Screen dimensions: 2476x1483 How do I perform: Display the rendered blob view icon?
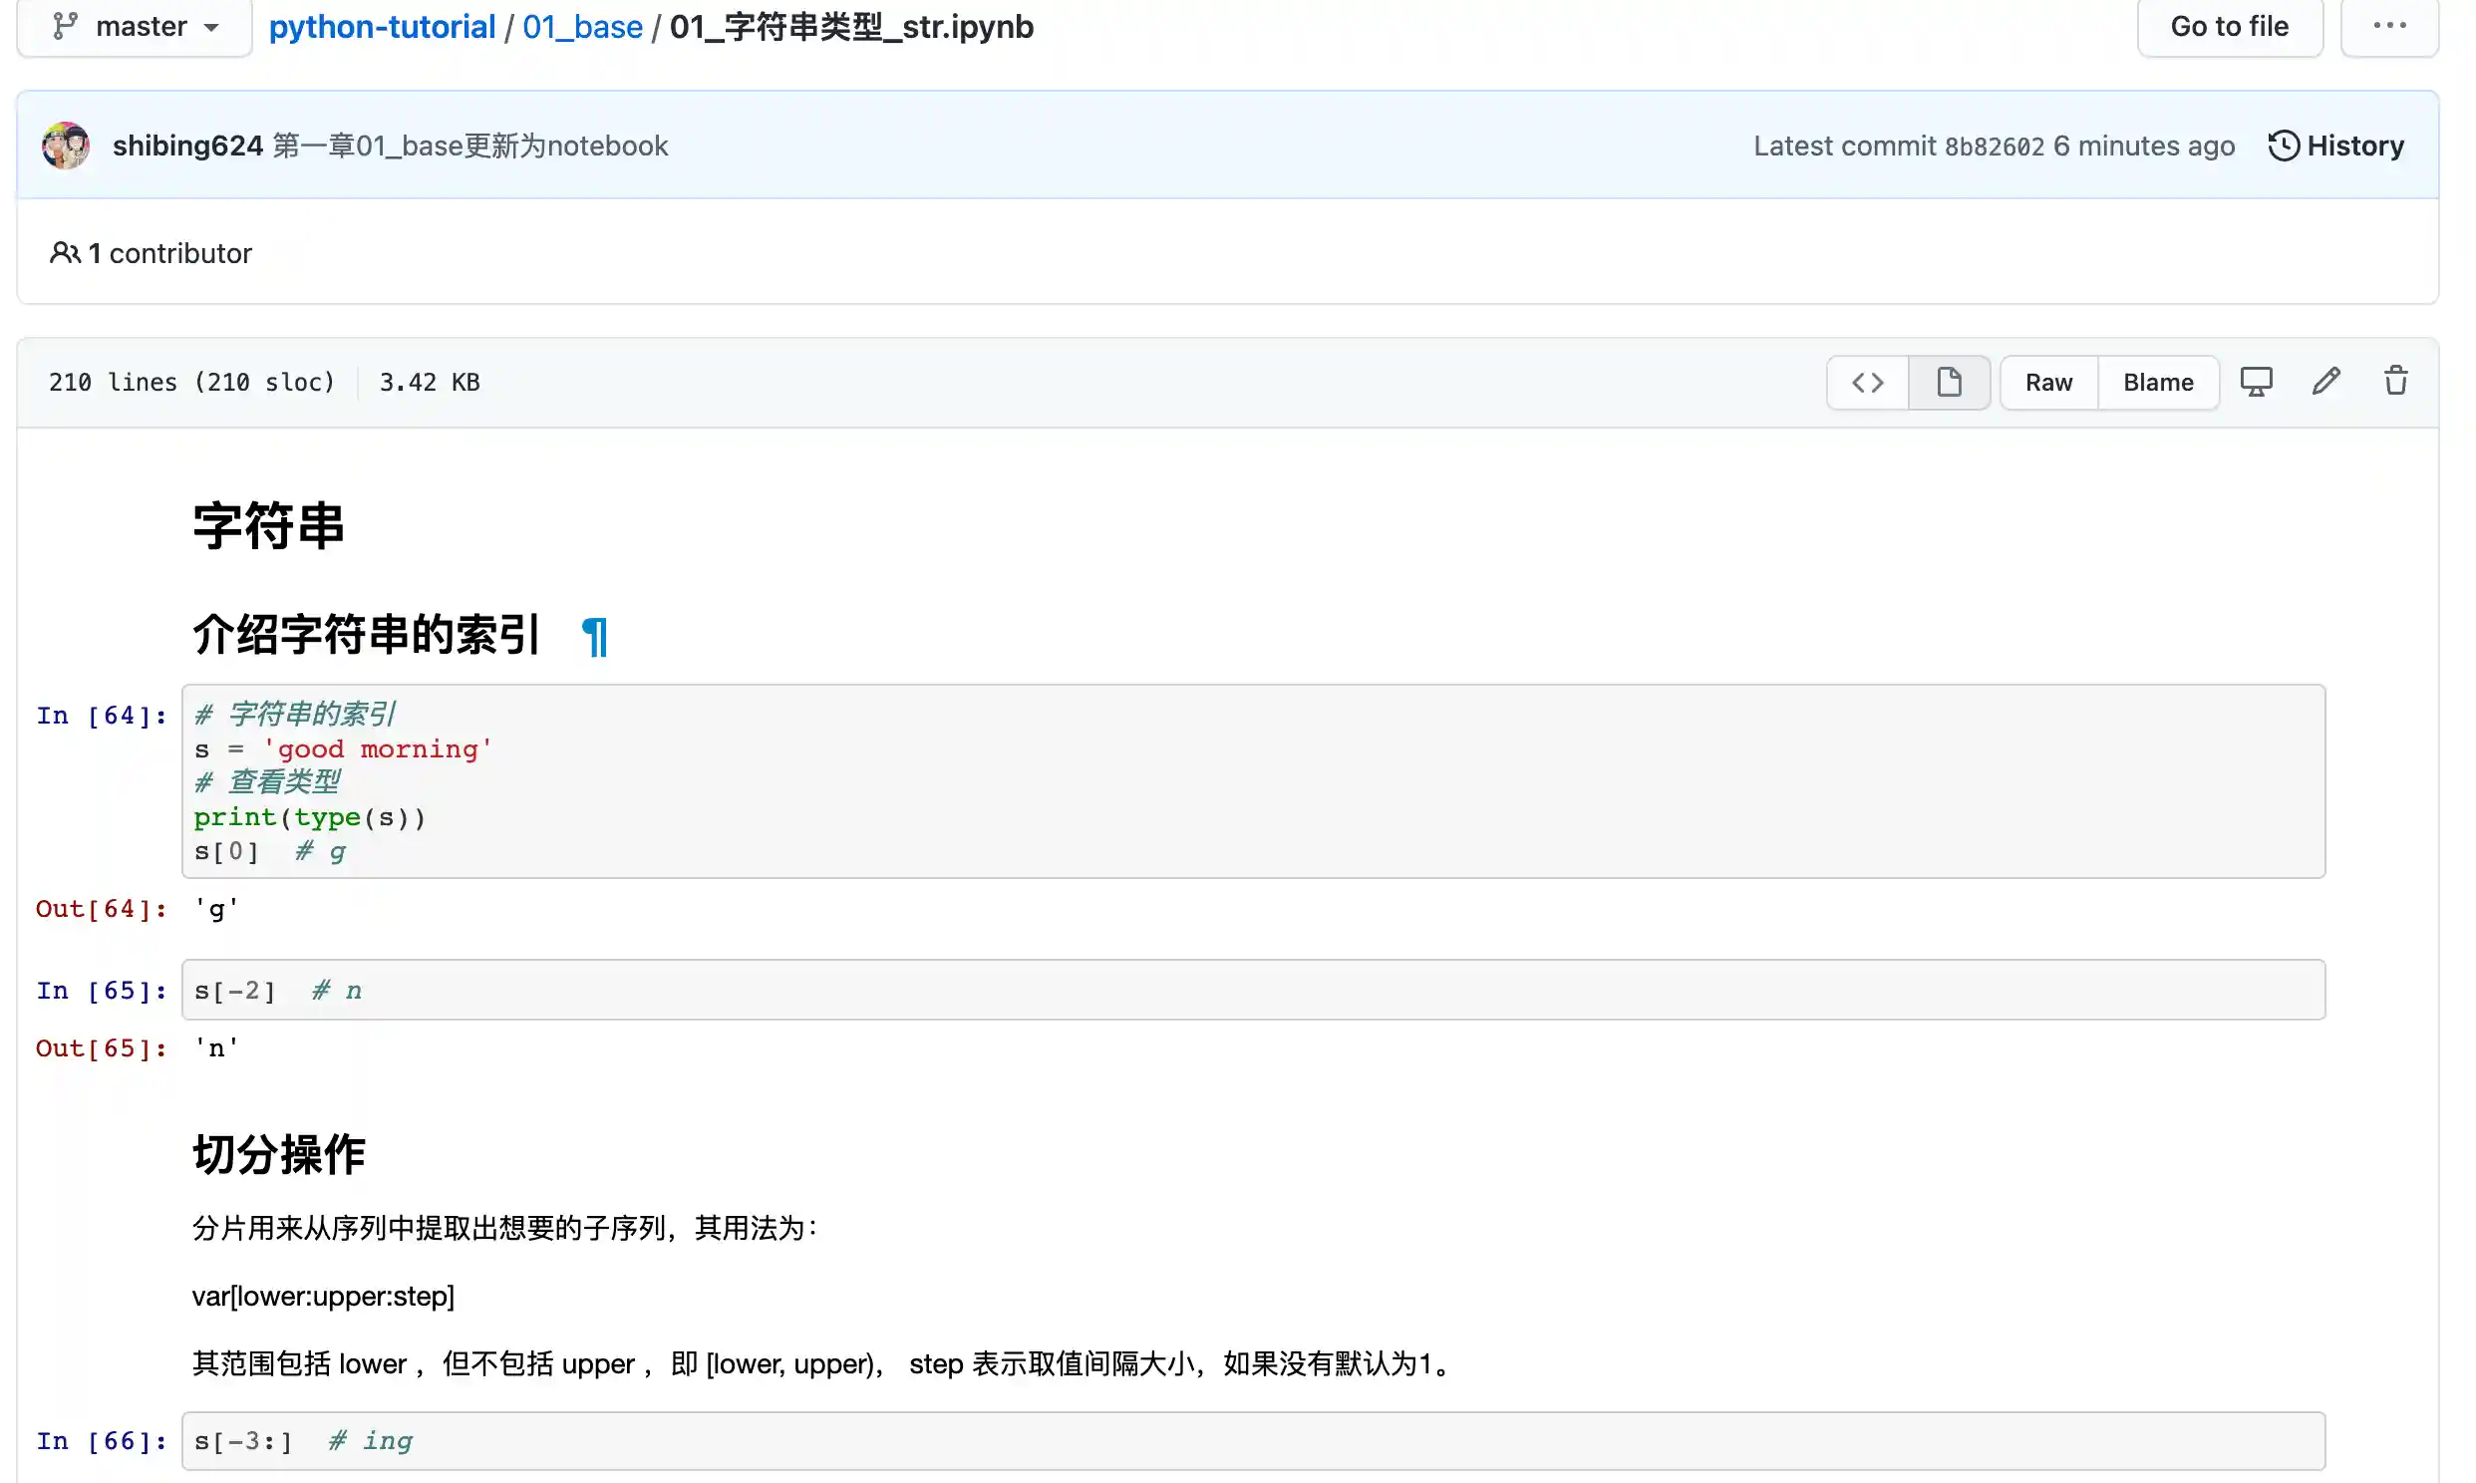[x=1949, y=382]
